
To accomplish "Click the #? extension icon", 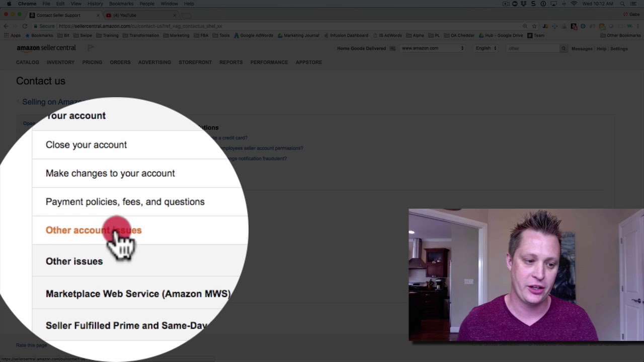I will (x=592, y=26).
